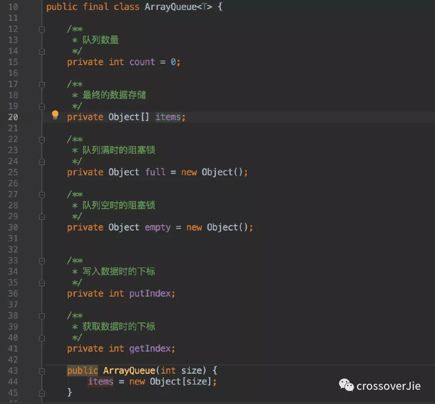Collapse the comment fold at line 27
Image resolution: width=435 pixels, height=404 pixels.
coord(42,195)
